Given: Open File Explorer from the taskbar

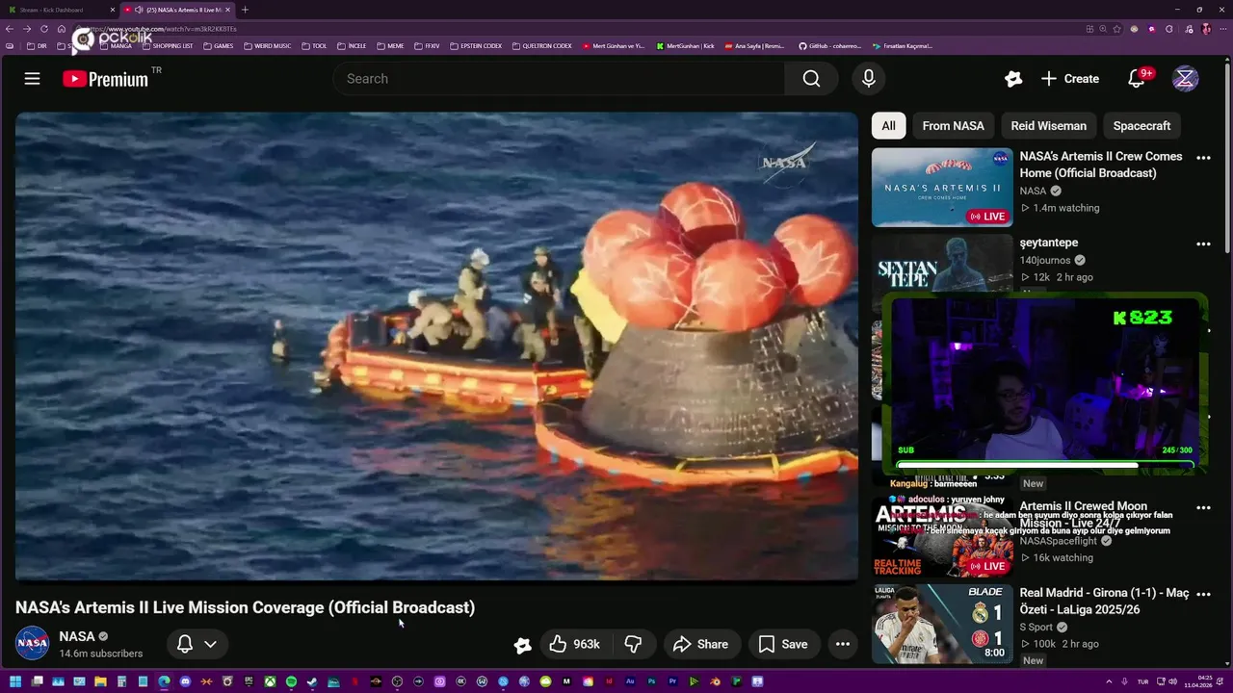Looking at the screenshot, I should click(100, 682).
